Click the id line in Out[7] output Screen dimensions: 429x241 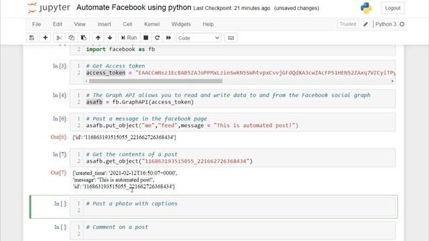[123, 186]
